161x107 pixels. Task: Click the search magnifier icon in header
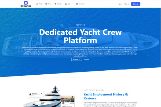click(119, 4)
